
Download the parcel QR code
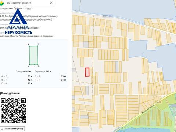point(12,129)
